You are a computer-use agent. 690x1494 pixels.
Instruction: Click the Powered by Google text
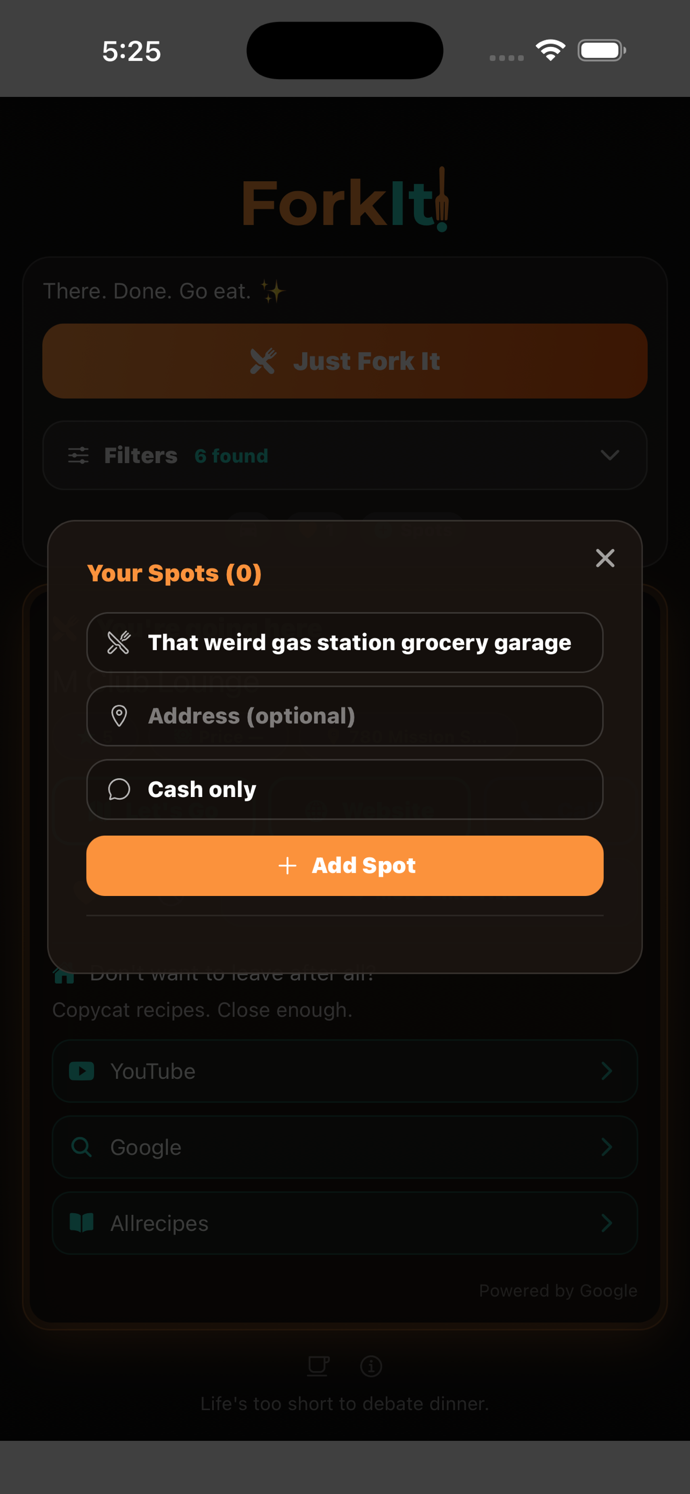558,1290
